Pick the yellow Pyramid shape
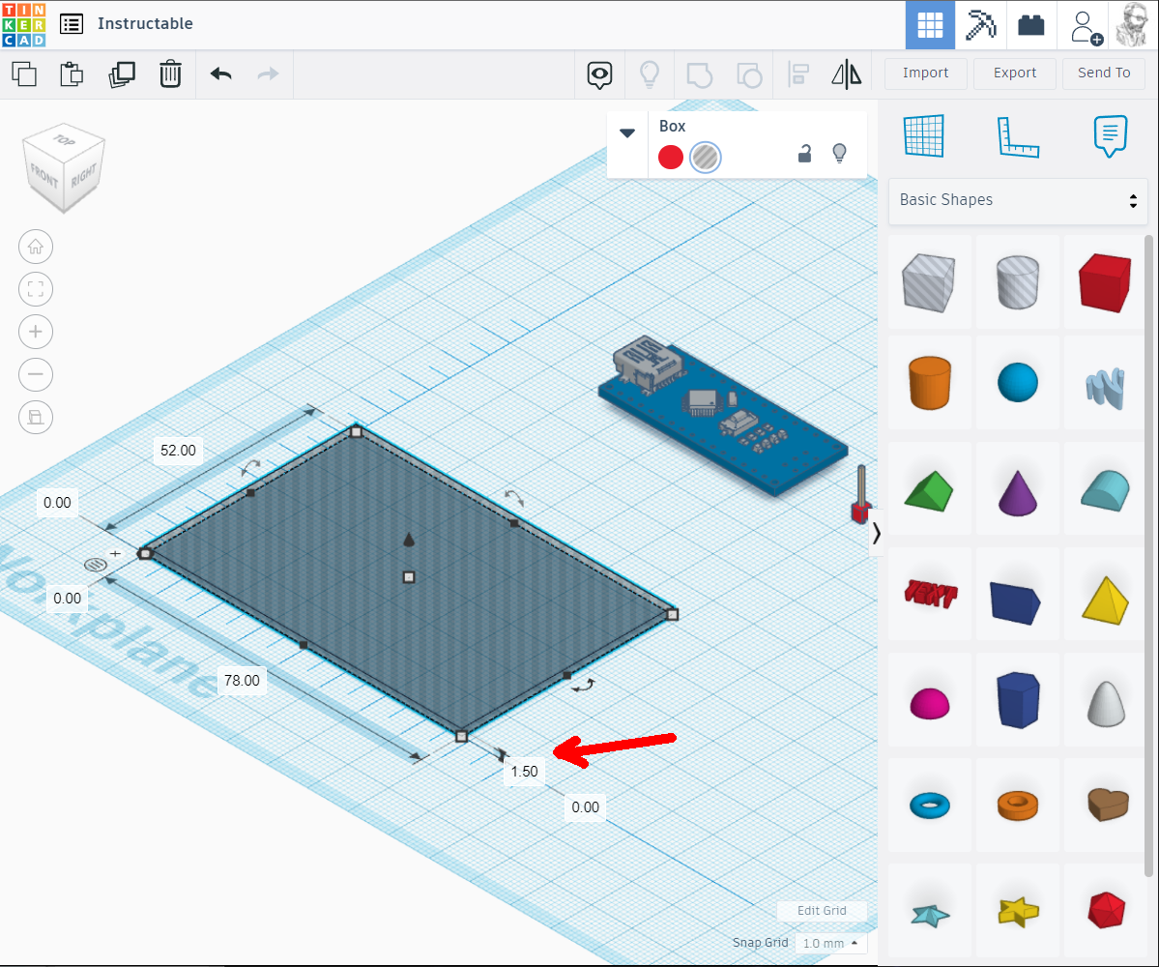 click(x=1105, y=594)
